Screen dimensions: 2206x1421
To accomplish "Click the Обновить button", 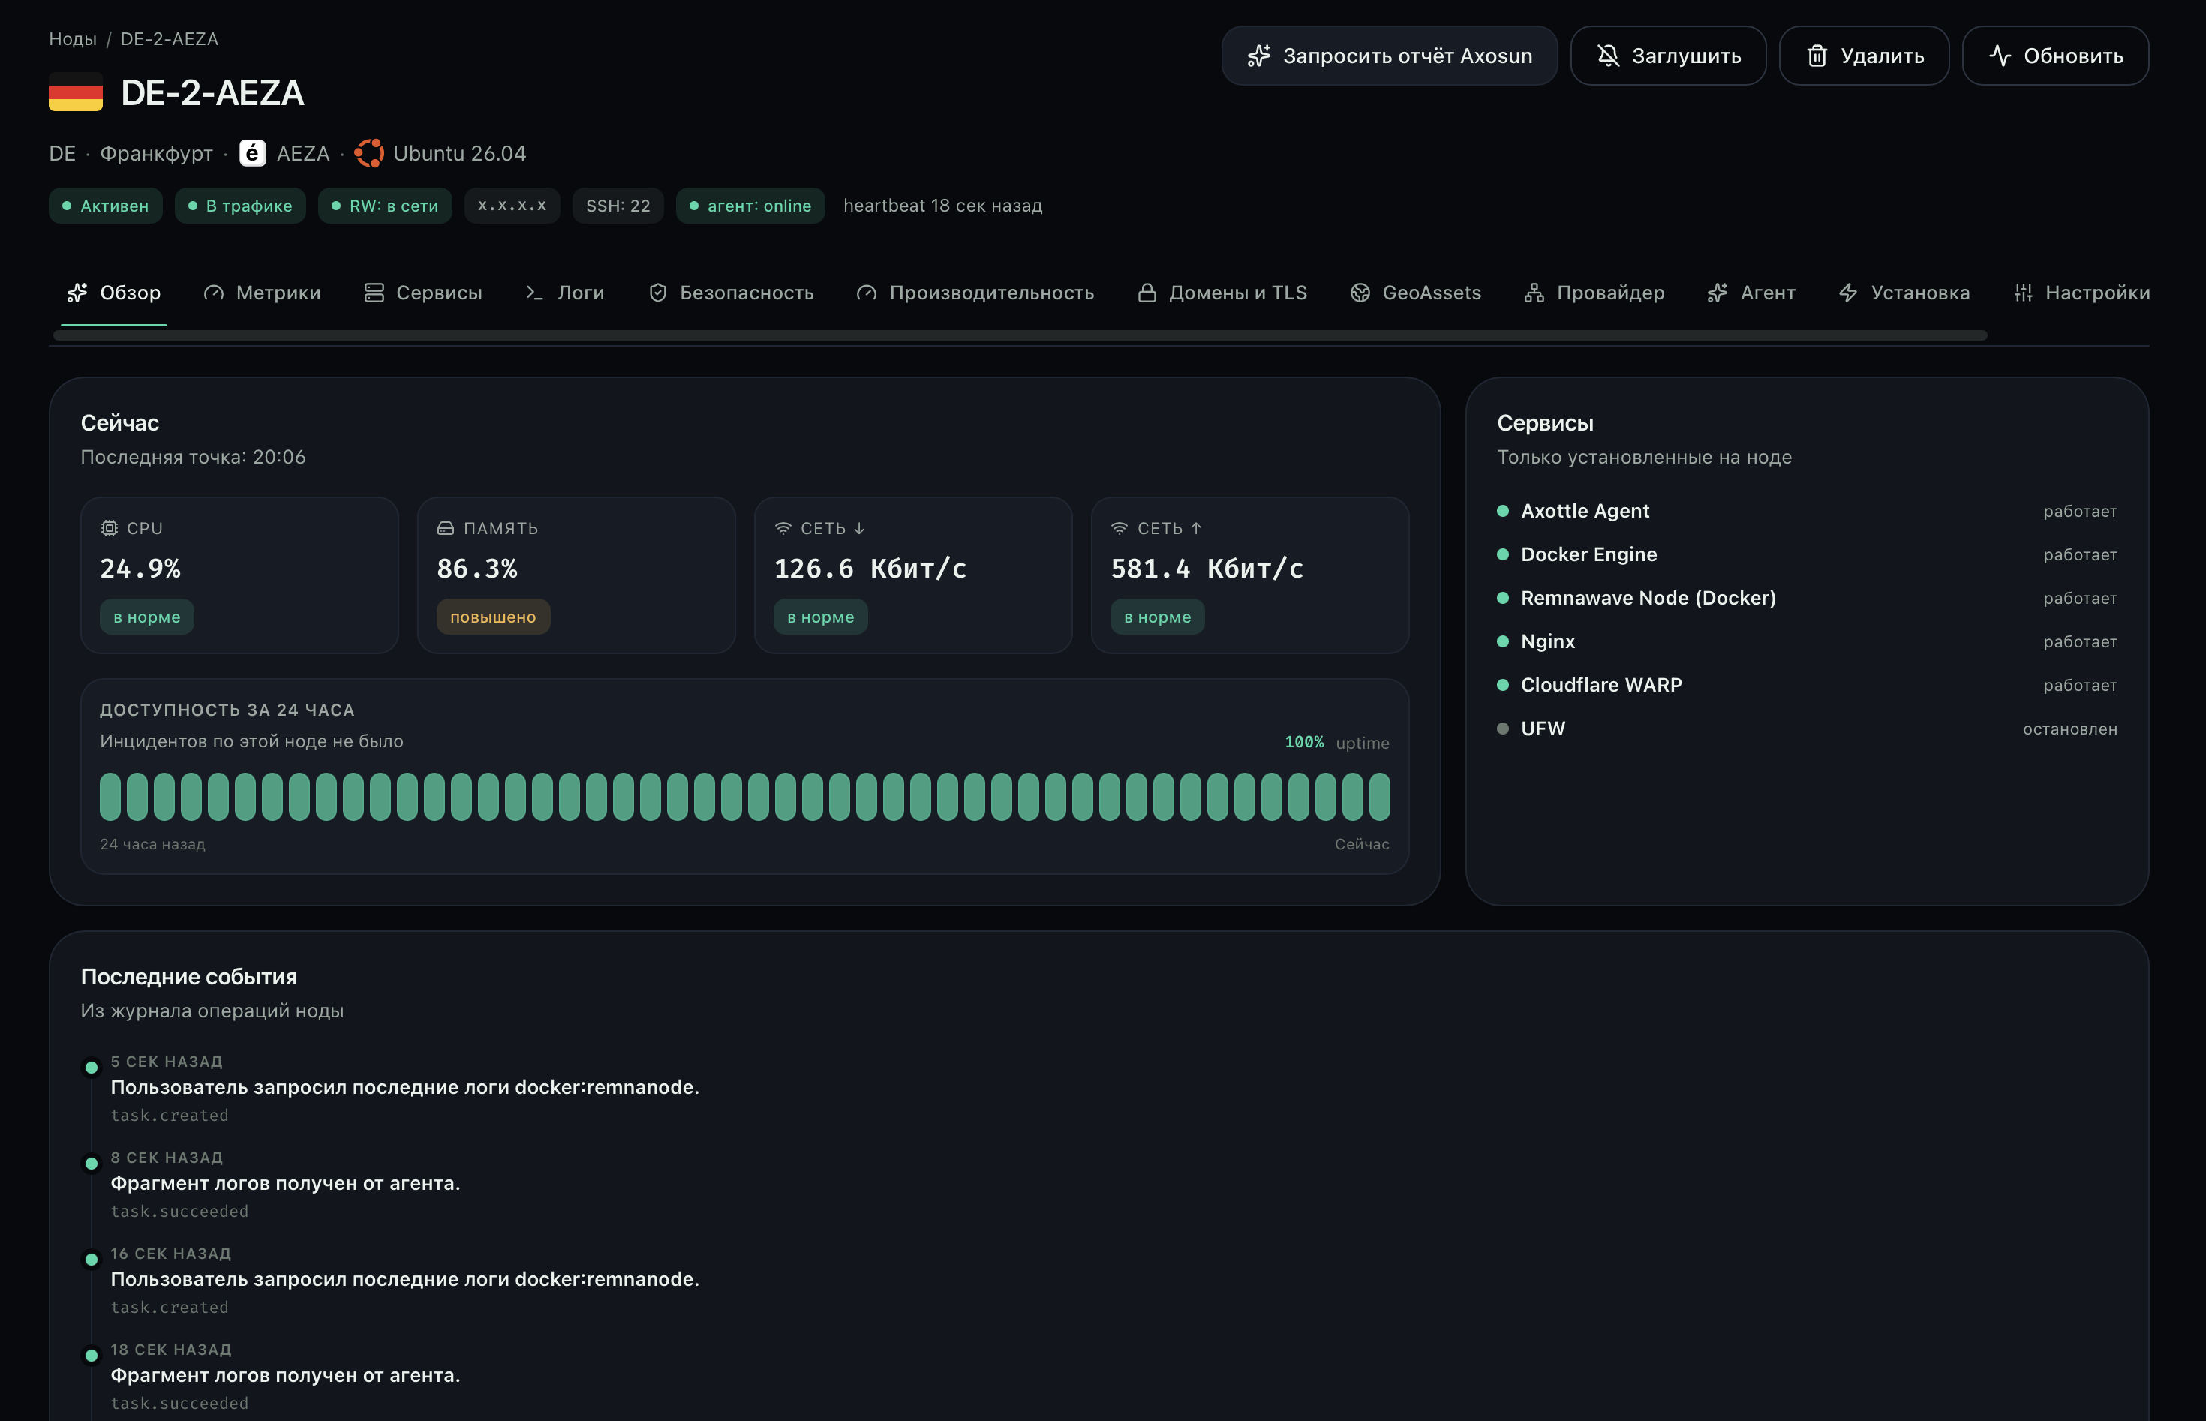I will click(x=2054, y=56).
